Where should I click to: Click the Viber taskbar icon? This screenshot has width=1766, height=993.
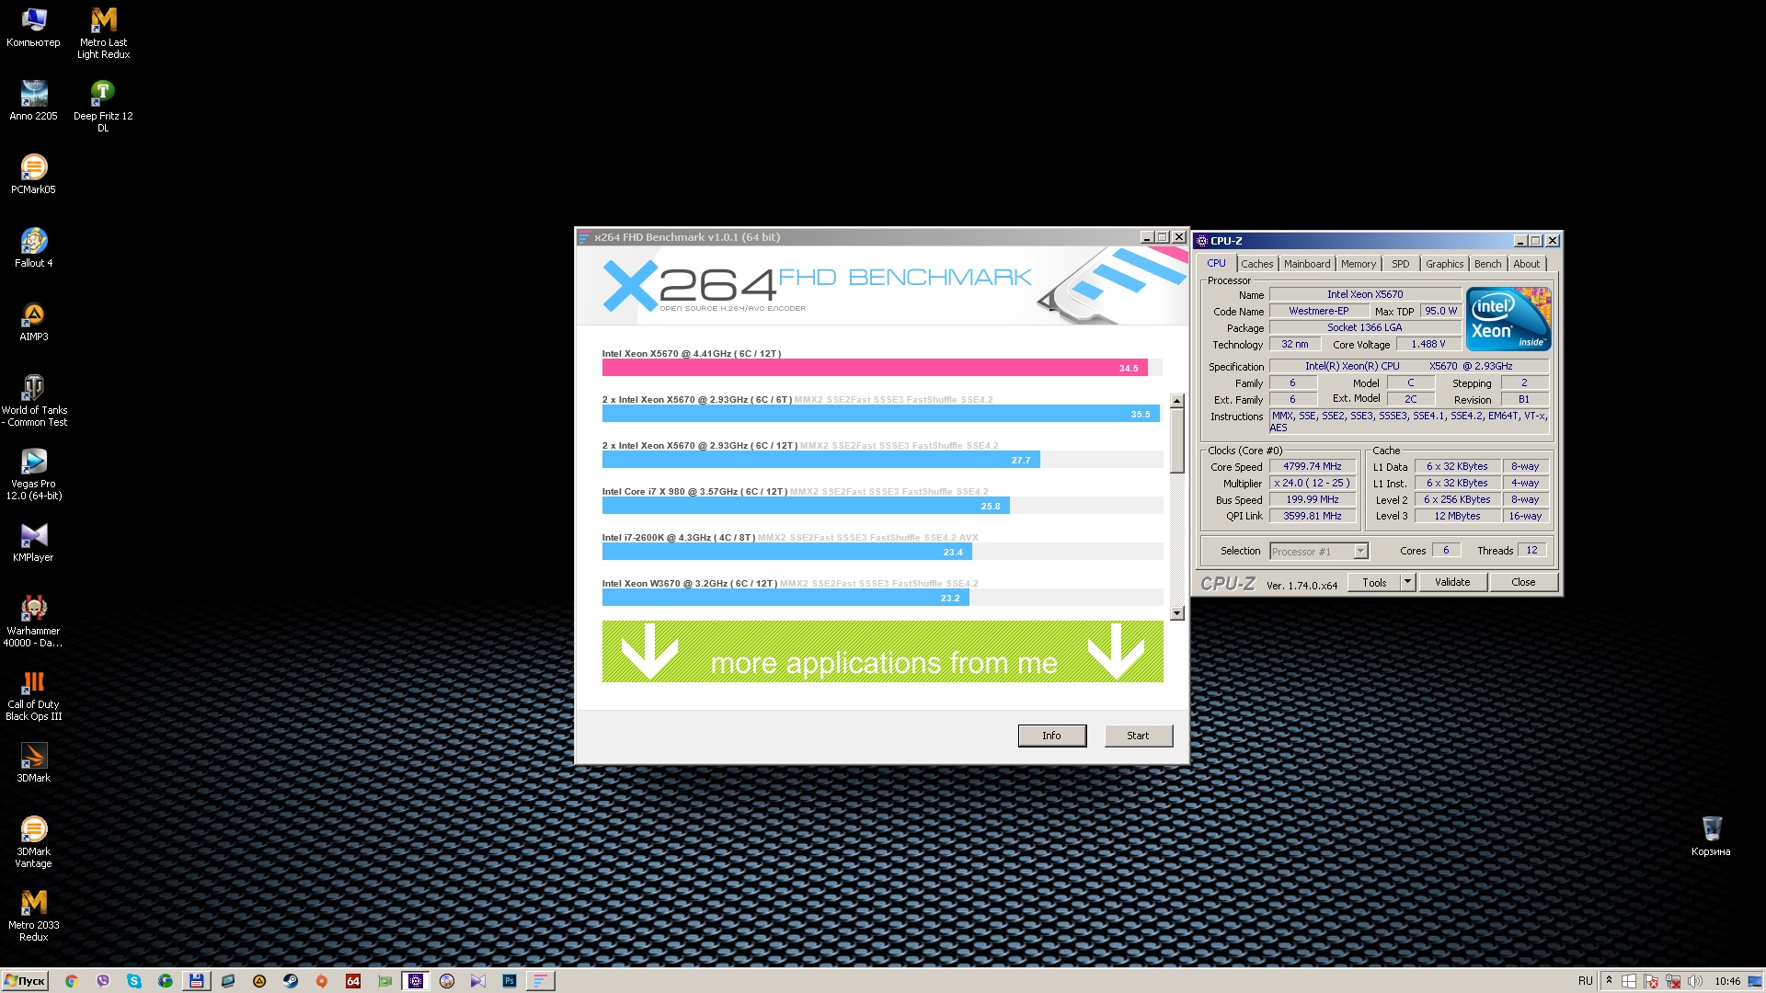[103, 981]
